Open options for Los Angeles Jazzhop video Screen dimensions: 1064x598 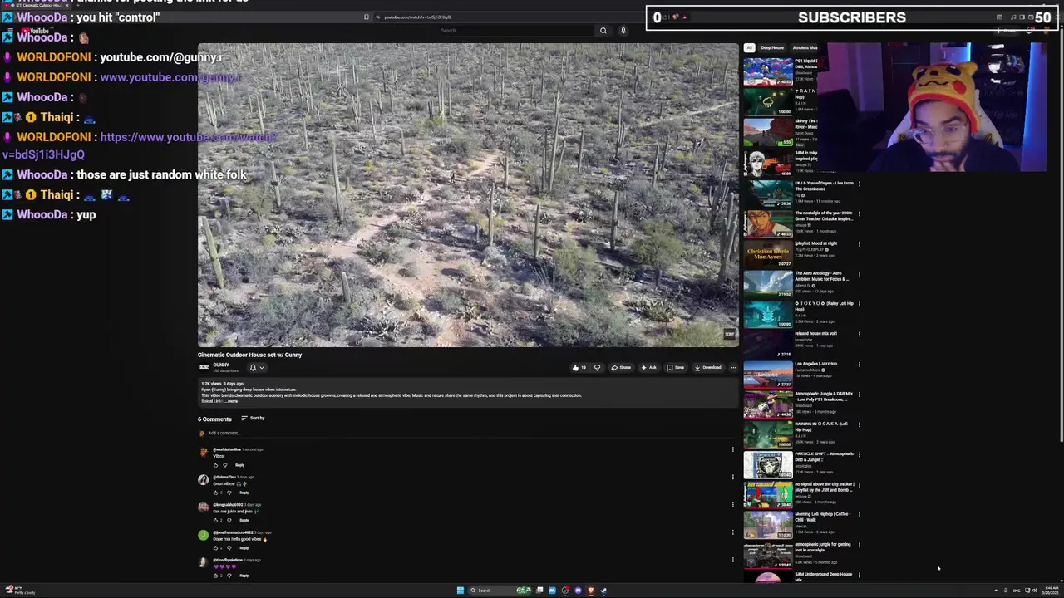pos(859,364)
